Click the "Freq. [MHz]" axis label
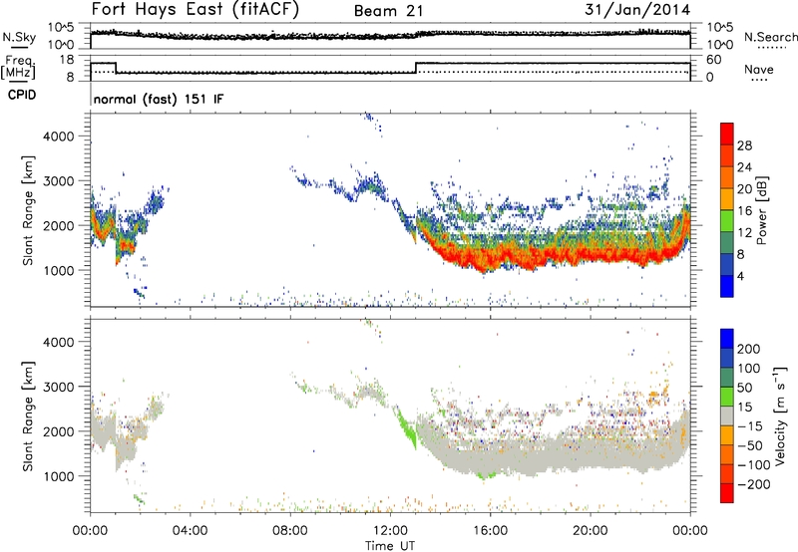Screen dimensions: 798x552 (19, 67)
